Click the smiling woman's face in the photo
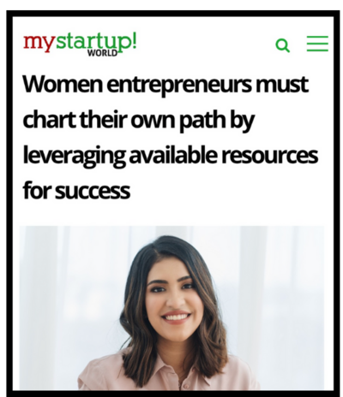 point(173,299)
